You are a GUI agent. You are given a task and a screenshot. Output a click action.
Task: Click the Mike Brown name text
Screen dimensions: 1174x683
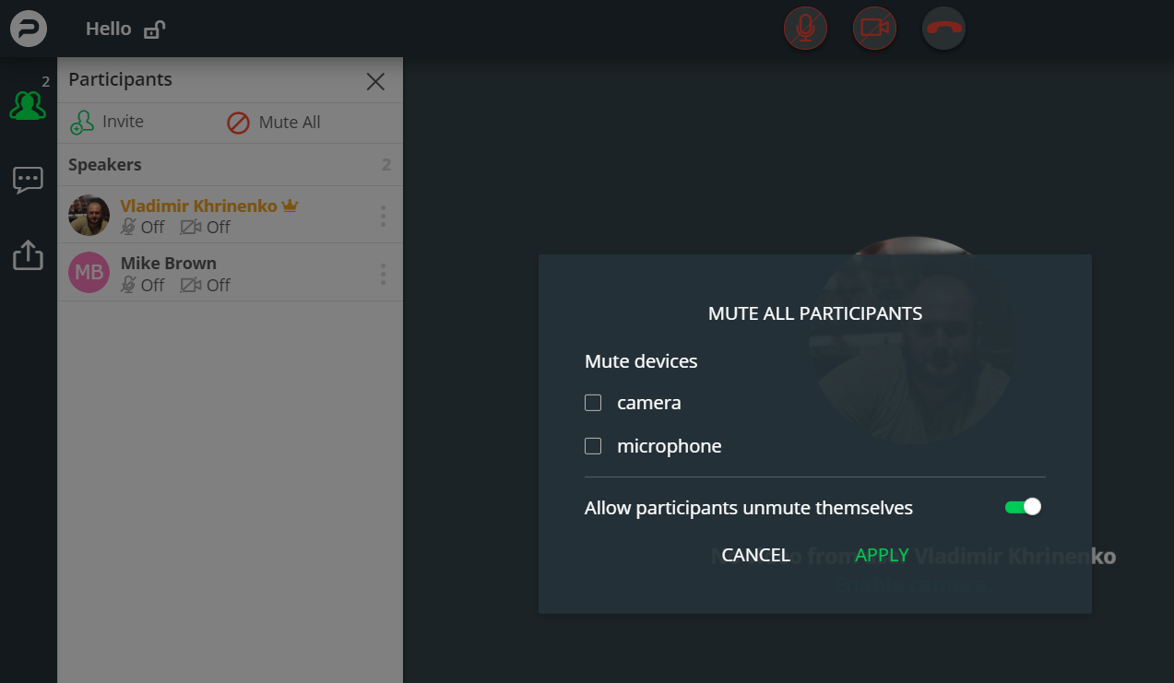pyautogui.click(x=169, y=264)
